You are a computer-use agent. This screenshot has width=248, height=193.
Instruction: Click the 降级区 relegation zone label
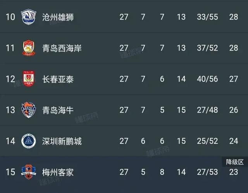(x=233, y=162)
